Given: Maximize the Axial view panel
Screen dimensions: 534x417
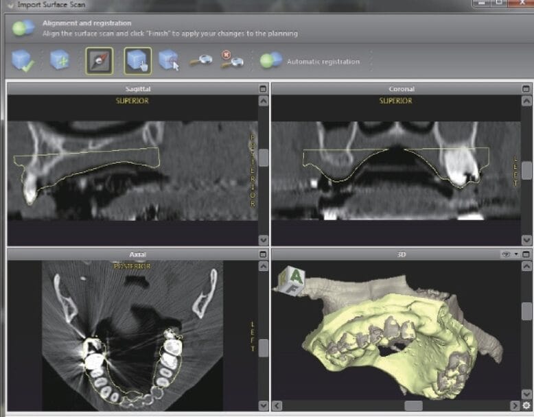Looking at the screenshot, I should click(x=263, y=254).
